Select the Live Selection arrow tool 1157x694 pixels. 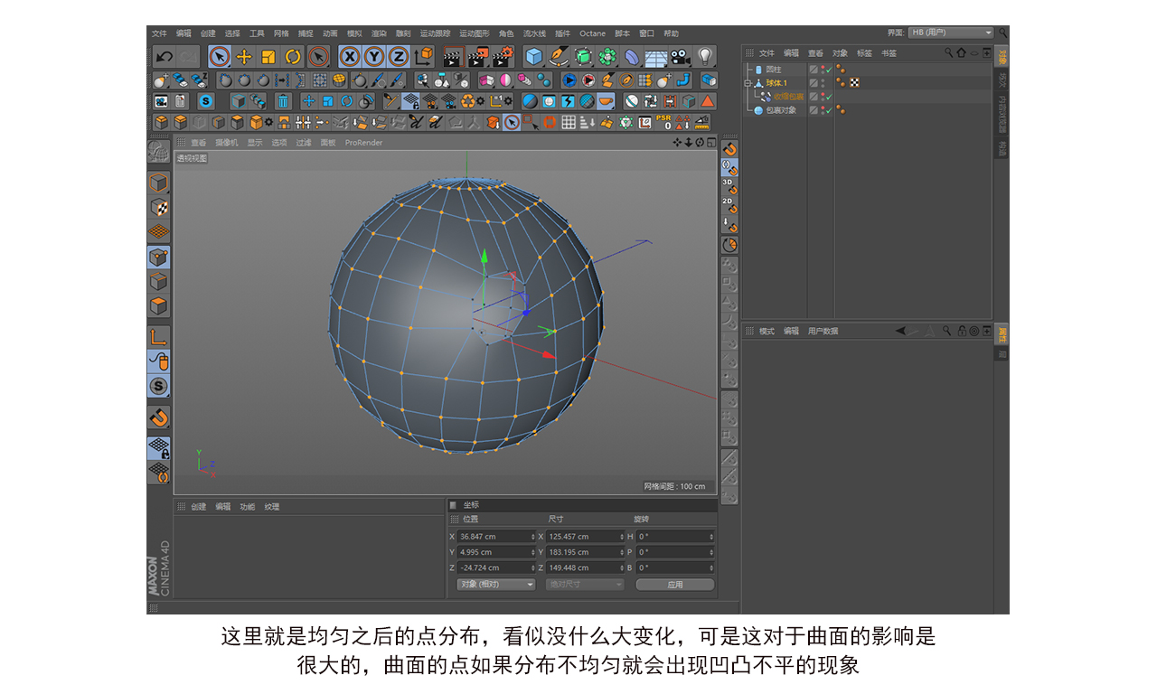tap(219, 56)
